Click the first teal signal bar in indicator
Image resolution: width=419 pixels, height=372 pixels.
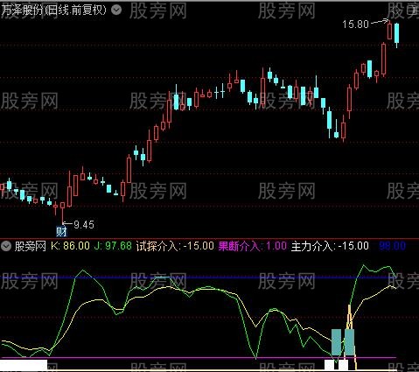click(x=336, y=342)
